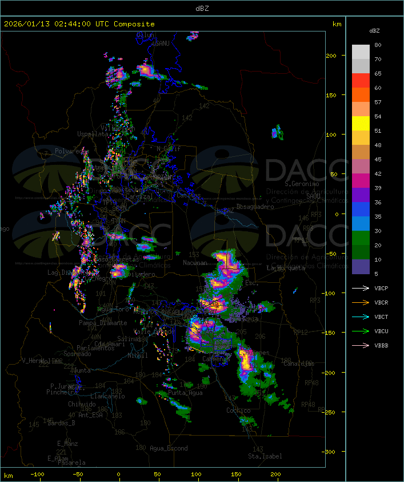Click the 'dBZ' title at the top center
The width and height of the screenshot is (404, 482).
(202, 9)
